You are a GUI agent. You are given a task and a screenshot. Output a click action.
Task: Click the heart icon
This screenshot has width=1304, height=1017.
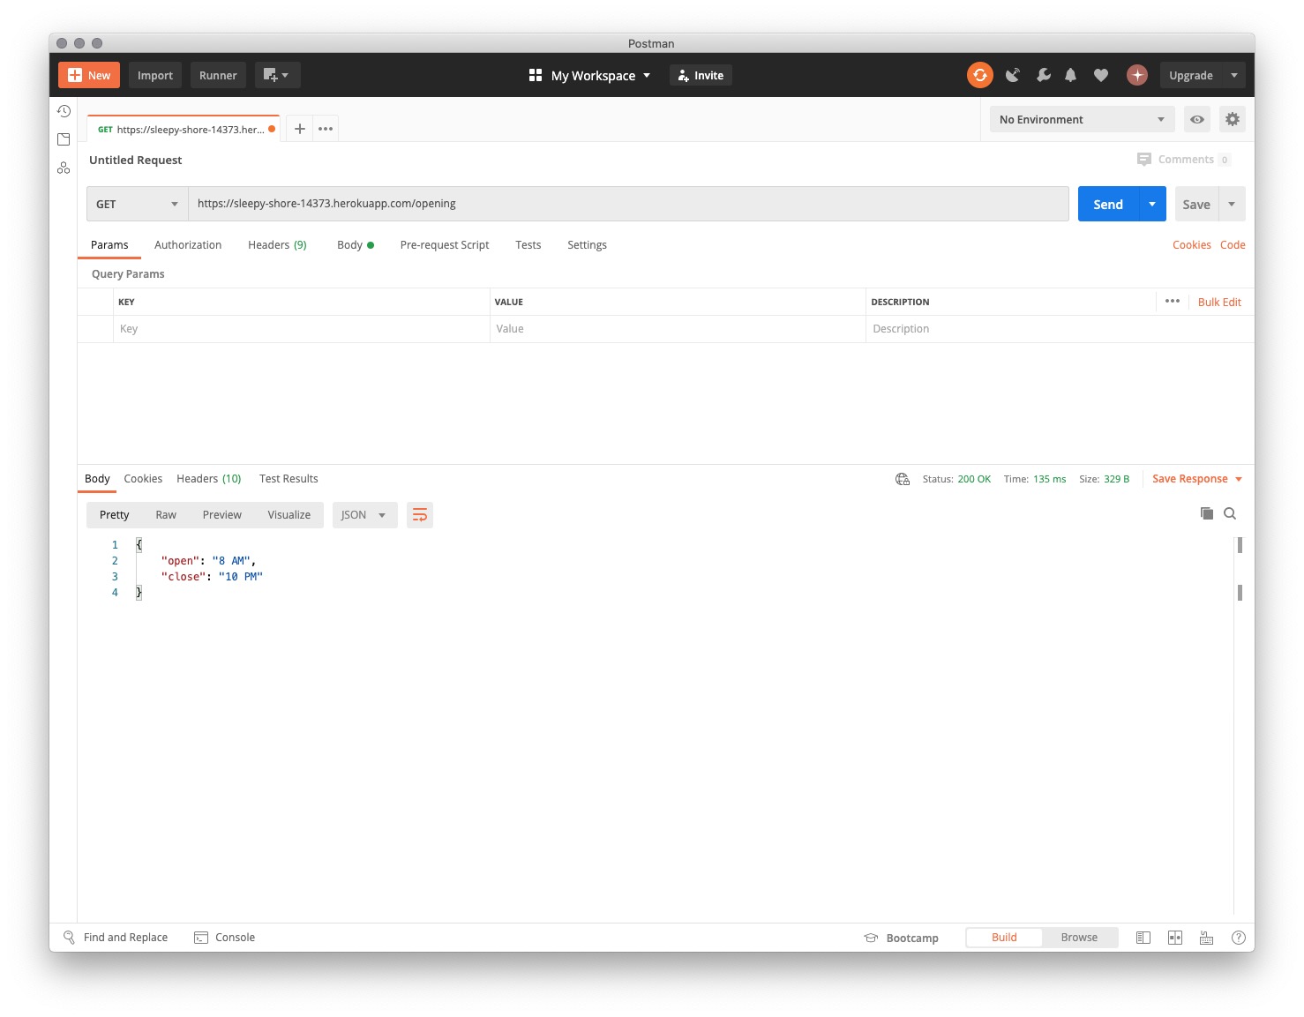click(1100, 75)
